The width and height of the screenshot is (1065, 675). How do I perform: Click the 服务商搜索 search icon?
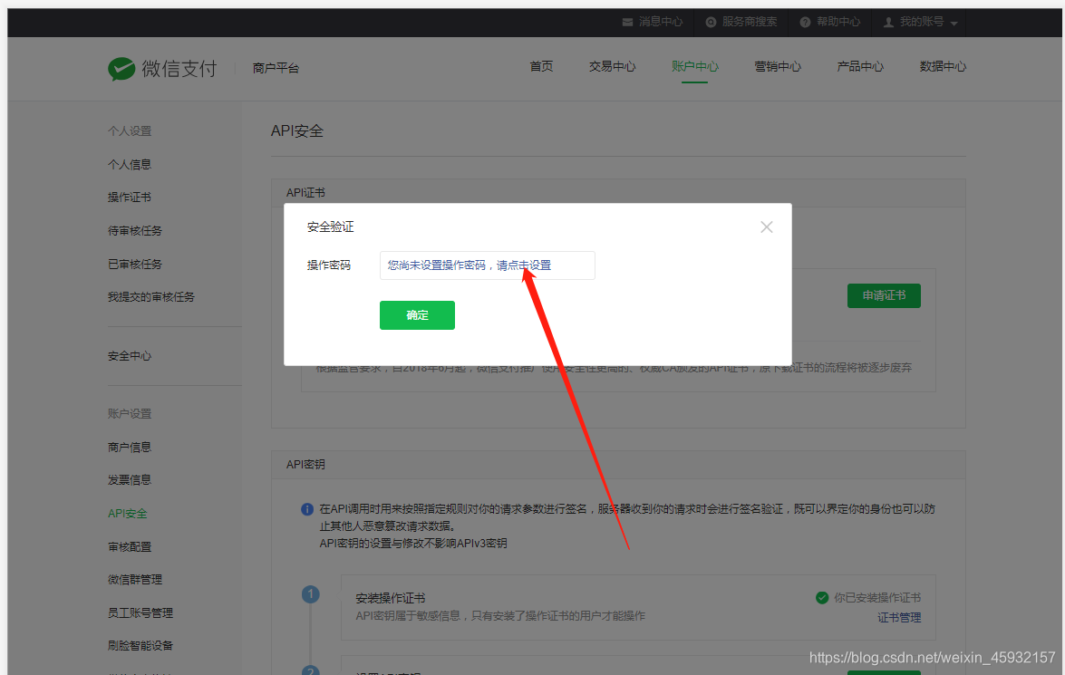(711, 23)
